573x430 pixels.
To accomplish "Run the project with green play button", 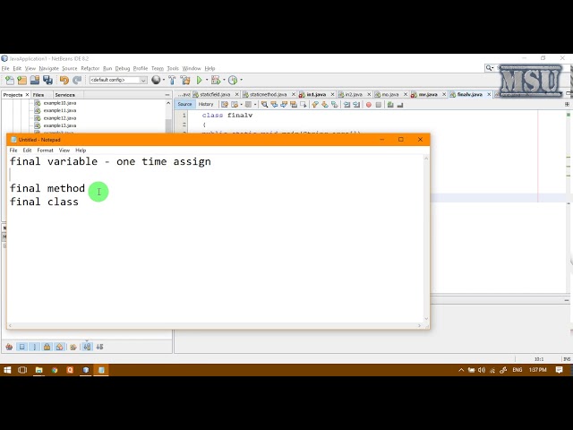I will click(x=200, y=80).
